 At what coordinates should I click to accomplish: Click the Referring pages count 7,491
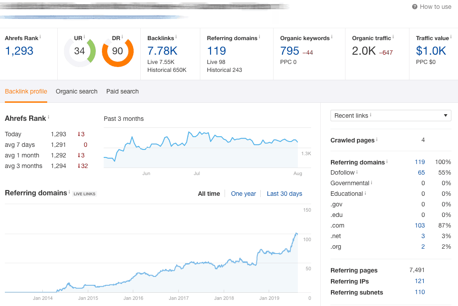pos(417,270)
